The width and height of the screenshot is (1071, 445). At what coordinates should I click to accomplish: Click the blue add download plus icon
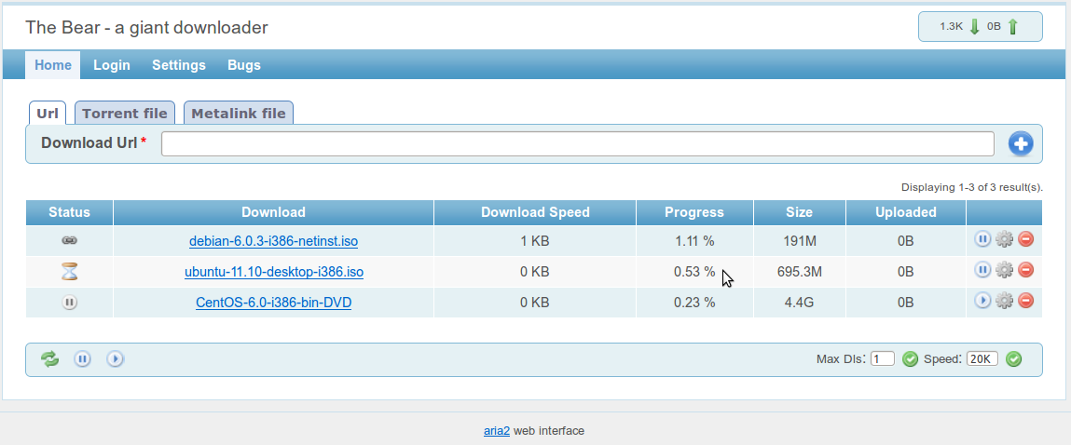tap(1021, 144)
